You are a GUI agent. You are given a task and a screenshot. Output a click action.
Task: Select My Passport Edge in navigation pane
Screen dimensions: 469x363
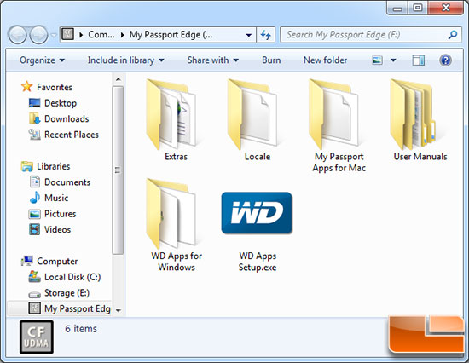[x=59, y=308]
